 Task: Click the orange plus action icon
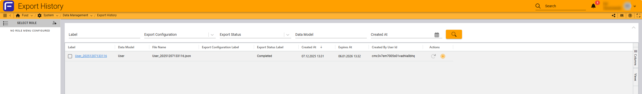click(x=443, y=56)
